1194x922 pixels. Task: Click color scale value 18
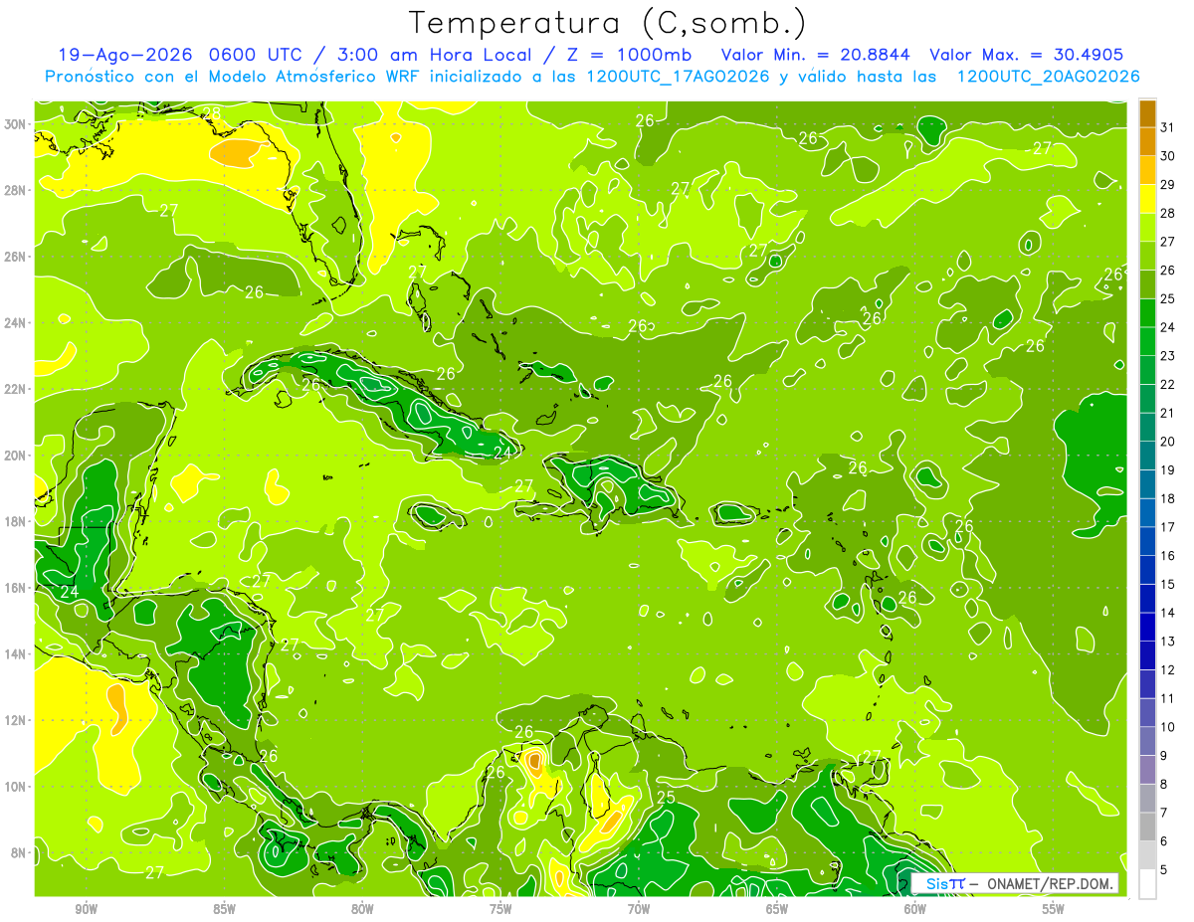coord(1168,498)
